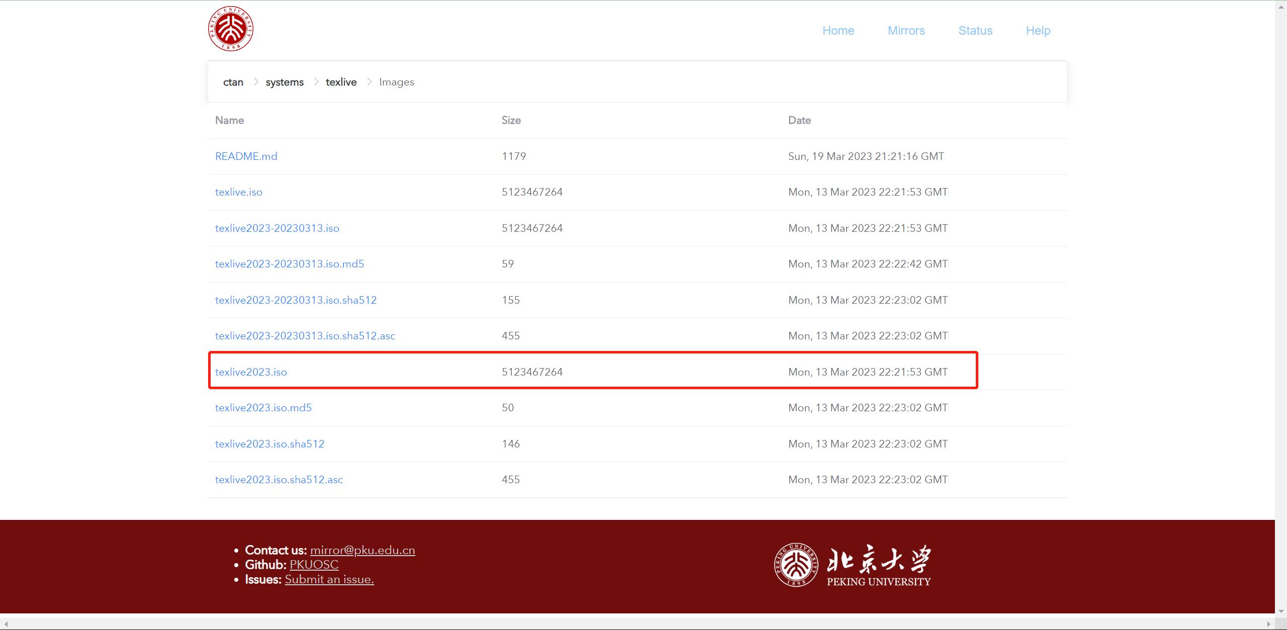Click the Peking University logo in the header
This screenshot has height=630, width=1287.
[x=231, y=29]
